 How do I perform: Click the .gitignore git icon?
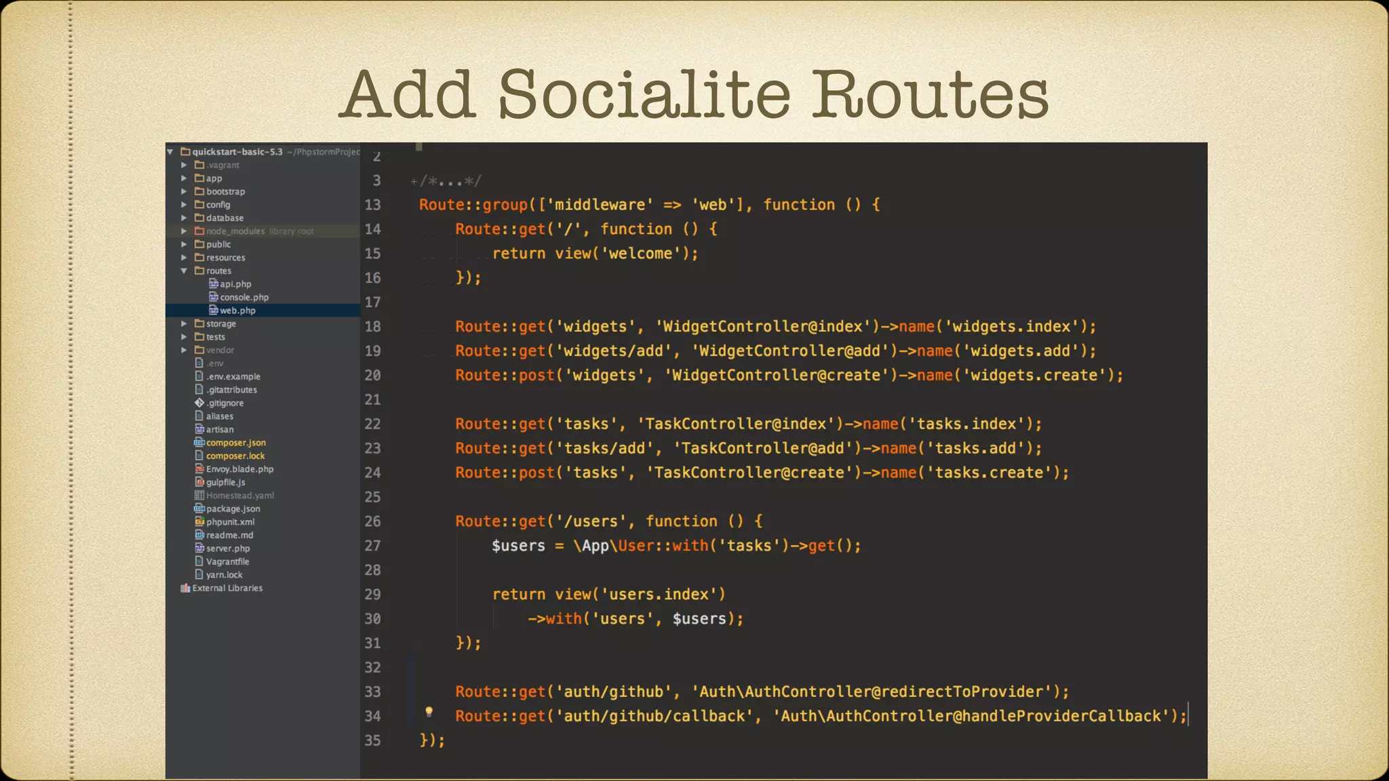[199, 403]
